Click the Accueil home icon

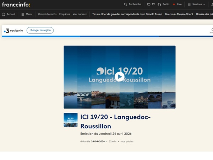(4, 14)
